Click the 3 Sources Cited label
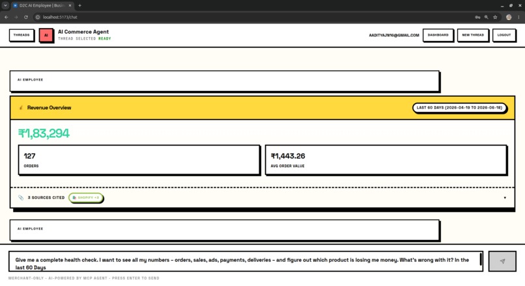Screen dimensions: 525x286 [46, 198]
